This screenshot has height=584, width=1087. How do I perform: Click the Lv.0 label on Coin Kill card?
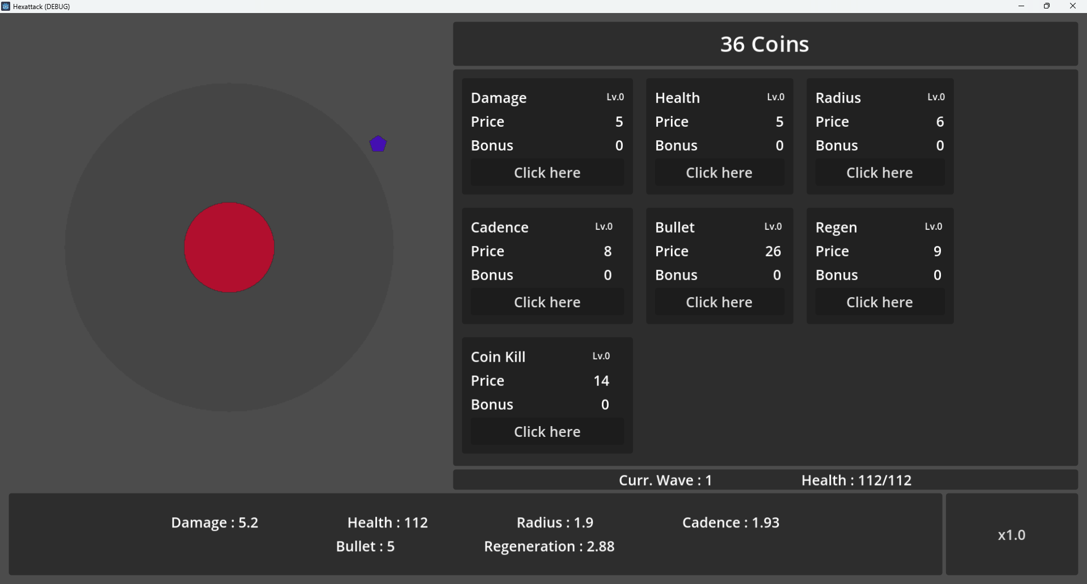(x=601, y=356)
